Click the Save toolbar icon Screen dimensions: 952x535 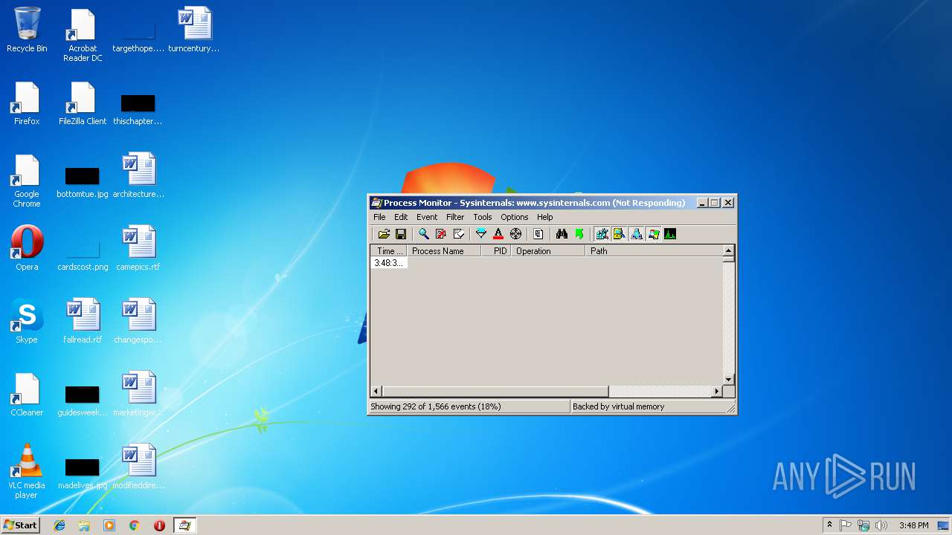pos(401,234)
